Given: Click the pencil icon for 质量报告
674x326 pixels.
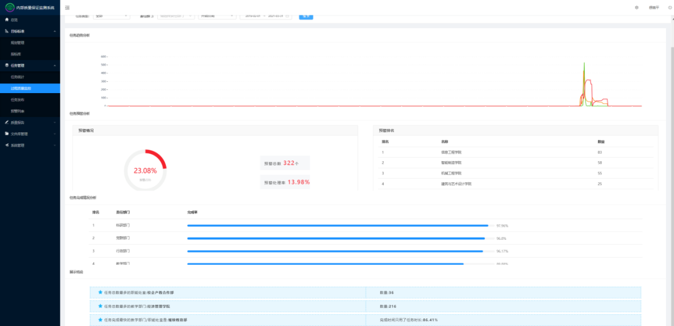Looking at the screenshot, I should coord(7,122).
